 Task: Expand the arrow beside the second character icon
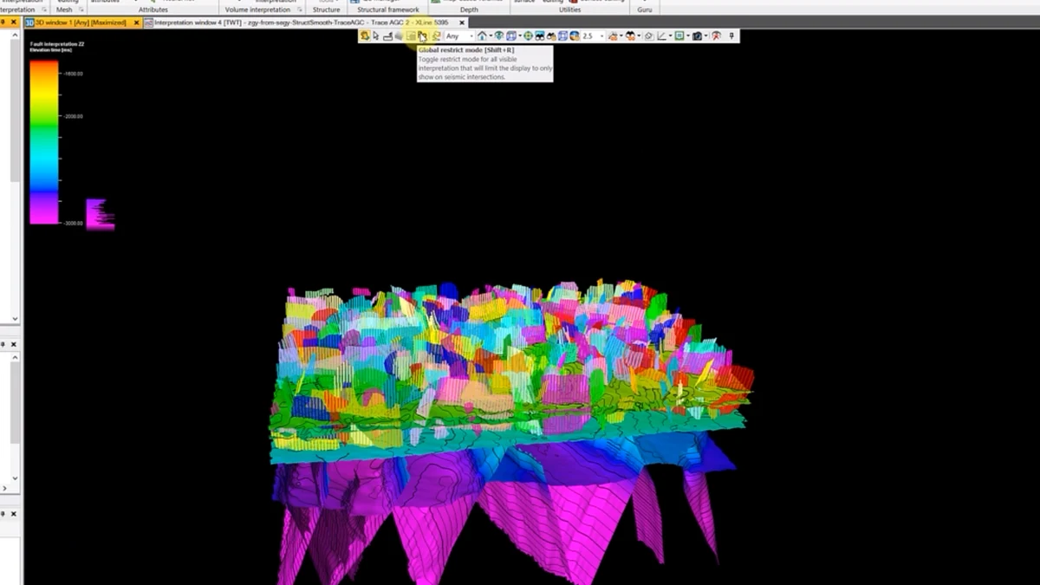click(x=640, y=36)
